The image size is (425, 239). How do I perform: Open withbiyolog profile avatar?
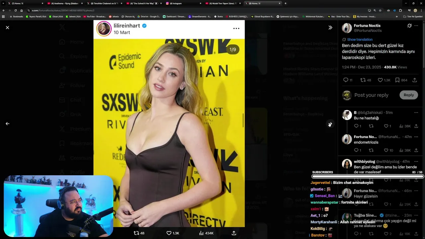(x=347, y=164)
